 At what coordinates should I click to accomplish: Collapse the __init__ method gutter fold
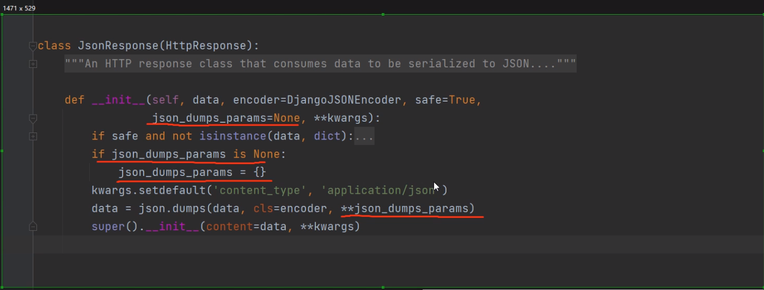pos(33,118)
